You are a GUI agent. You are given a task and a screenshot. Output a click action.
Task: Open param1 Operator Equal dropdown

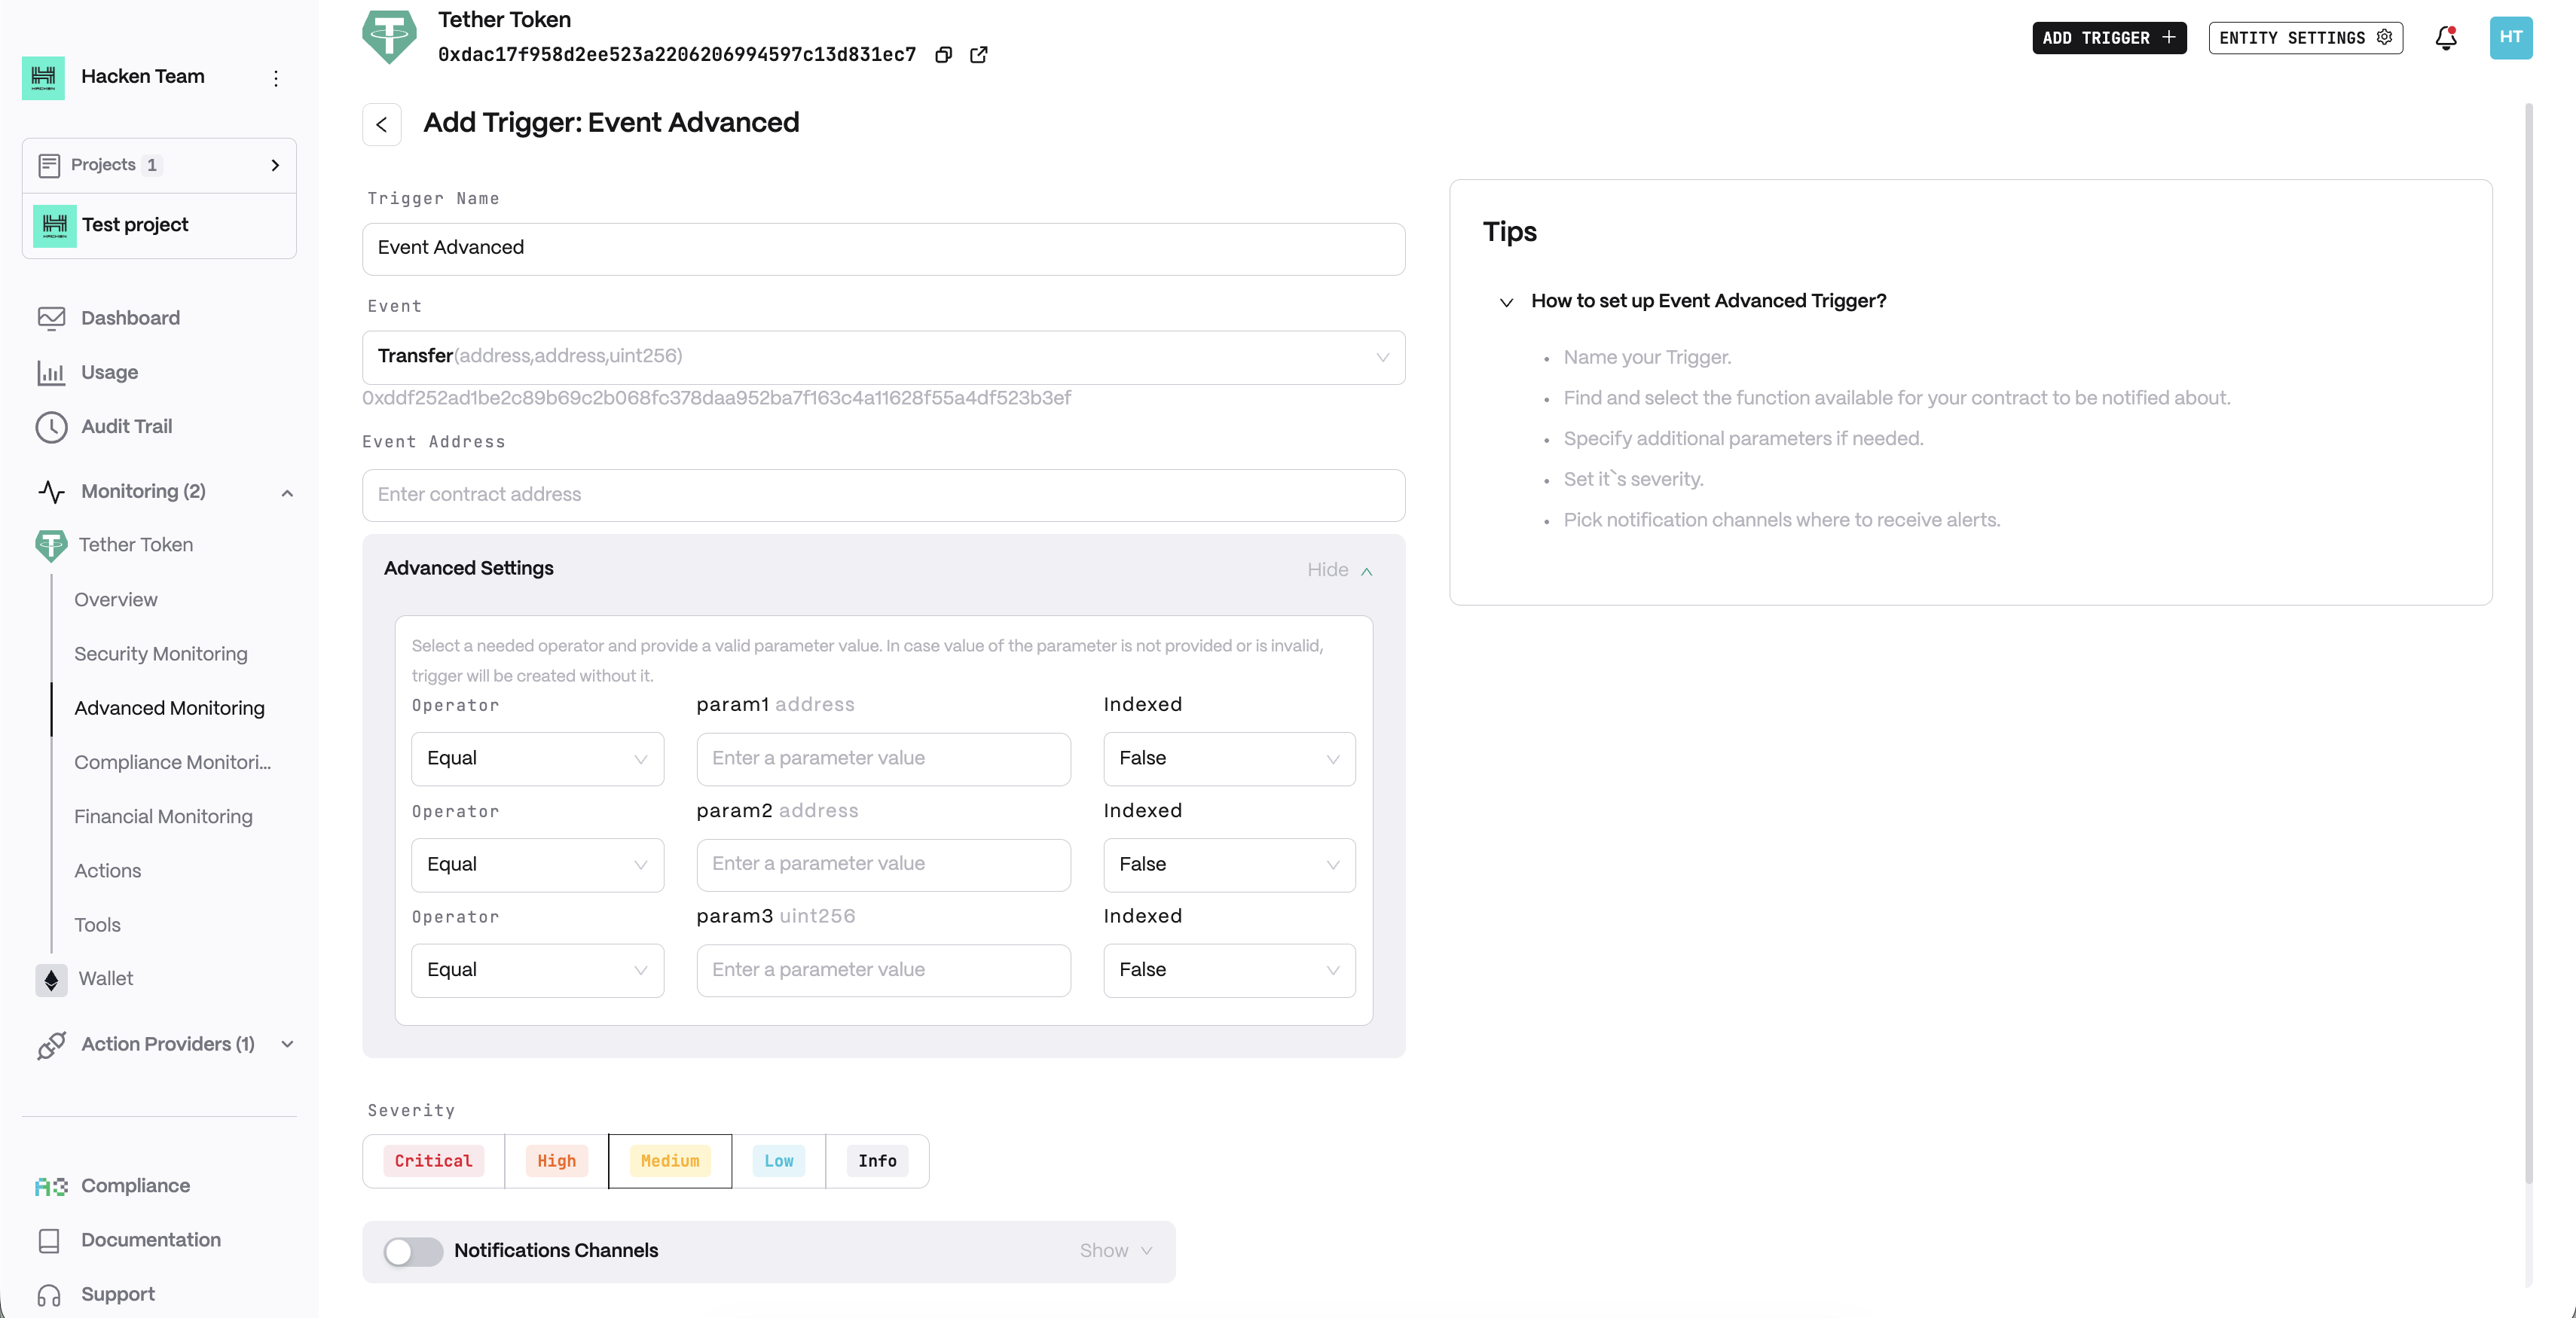[x=537, y=758]
